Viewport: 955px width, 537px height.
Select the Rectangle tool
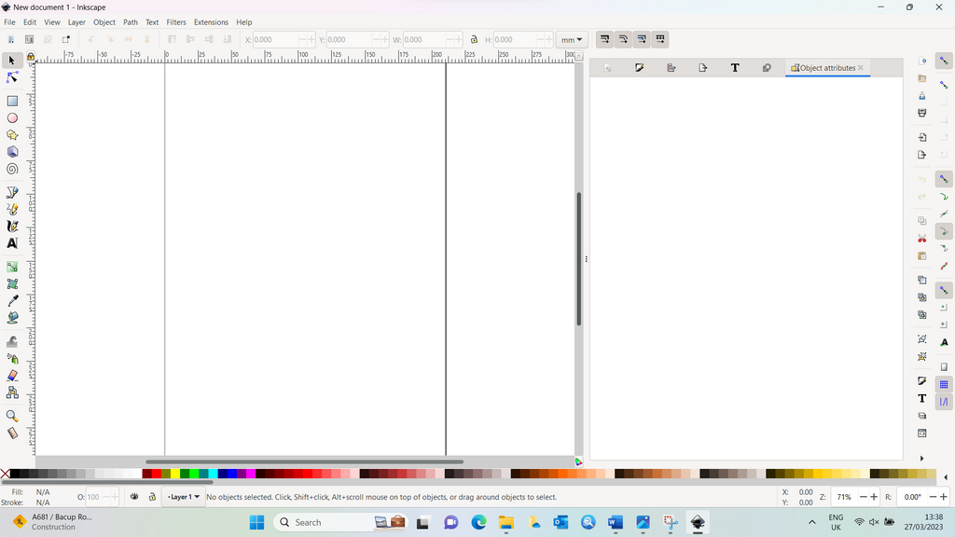[x=12, y=101]
